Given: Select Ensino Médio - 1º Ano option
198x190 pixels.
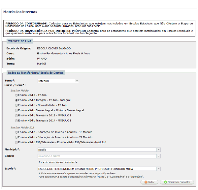Looking at the screenshot, I should pyautogui.click(x=16, y=95).
